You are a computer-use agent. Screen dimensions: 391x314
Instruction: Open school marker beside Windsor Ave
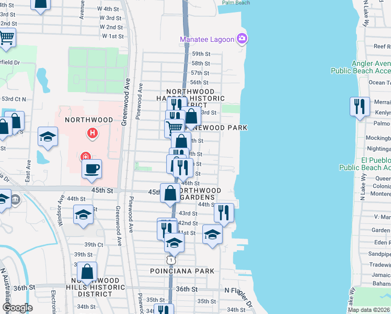point(83,217)
